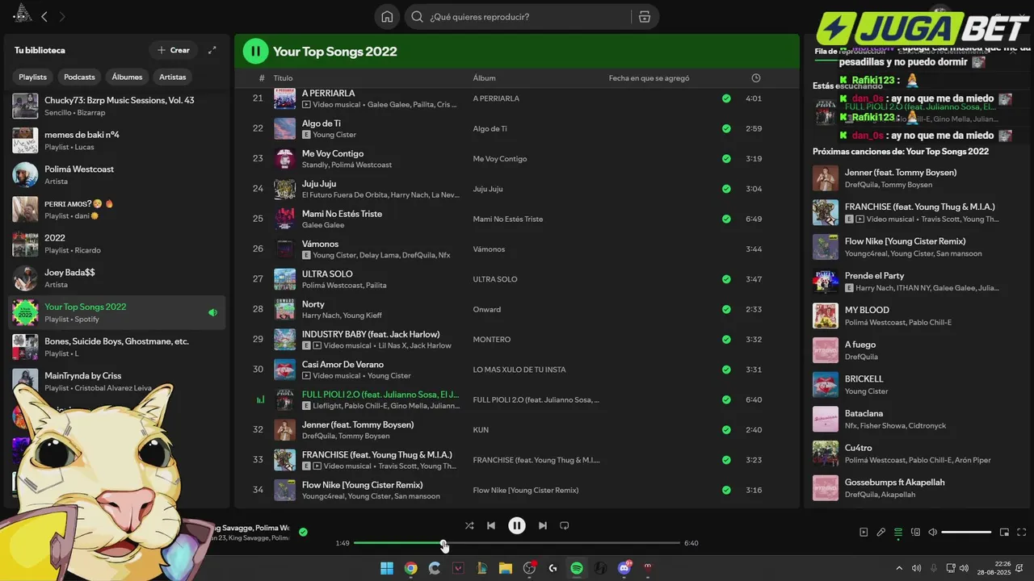1034x581 pixels.
Task: Go back with the left arrow
Action: click(x=44, y=16)
